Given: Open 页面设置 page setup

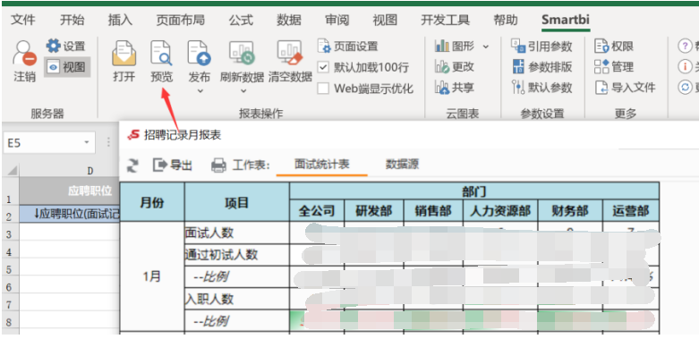Looking at the screenshot, I should pyautogui.click(x=348, y=46).
